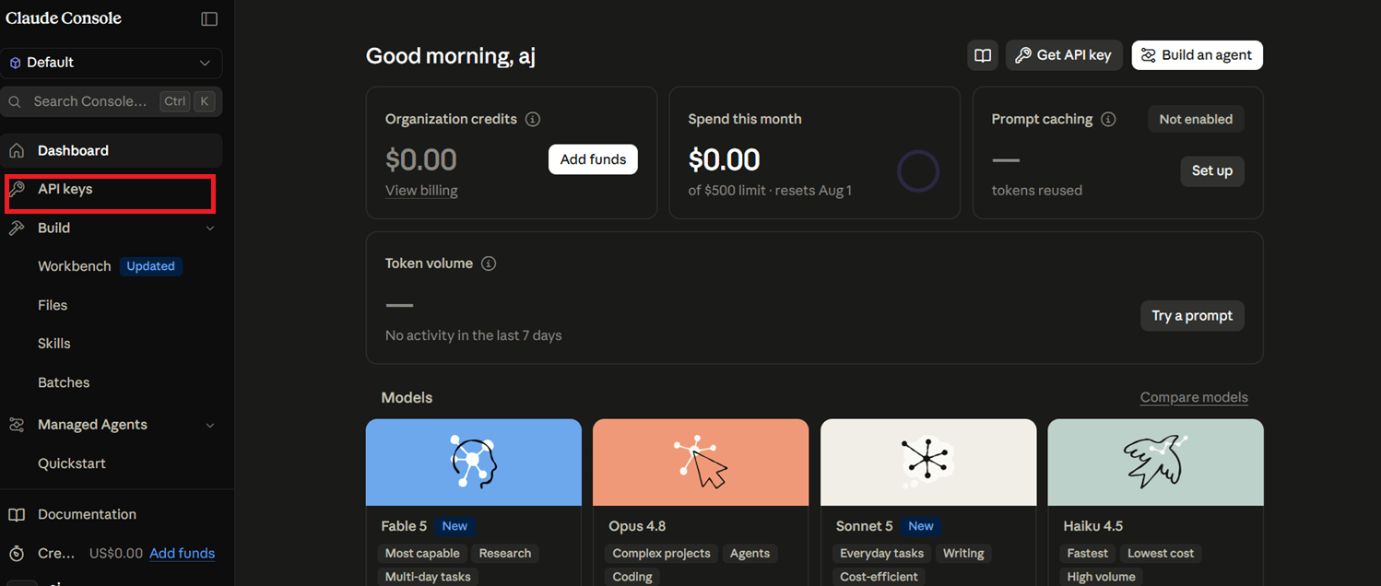Open Files in the sidebar
The width and height of the screenshot is (1381, 586).
click(53, 305)
